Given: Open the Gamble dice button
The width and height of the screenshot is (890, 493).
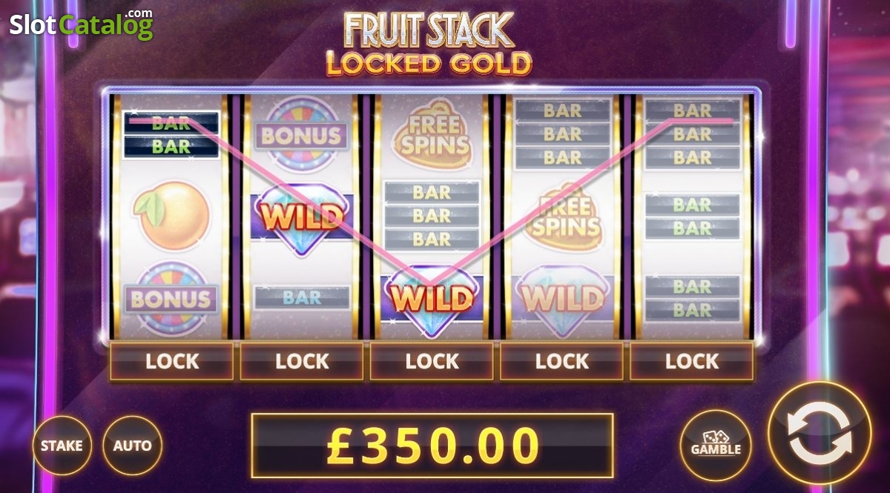Looking at the screenshot, I should tap(716, 446).
